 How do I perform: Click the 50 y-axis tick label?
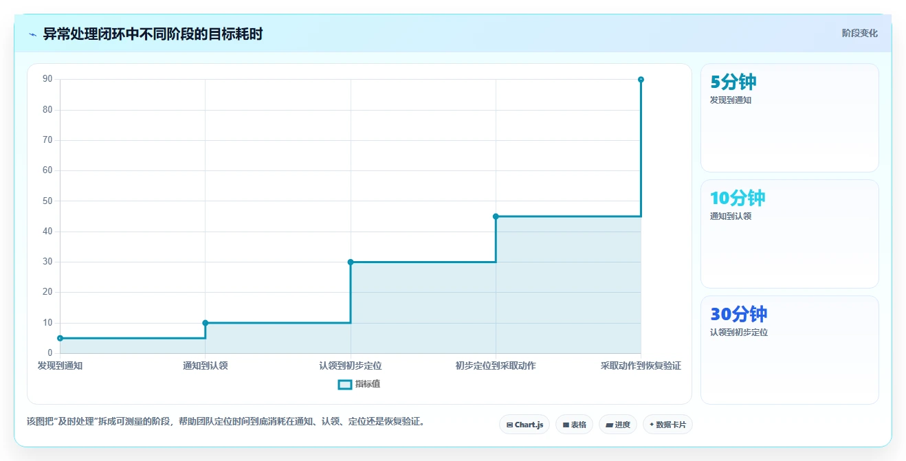pyautogui.click(x=47, y=201)
